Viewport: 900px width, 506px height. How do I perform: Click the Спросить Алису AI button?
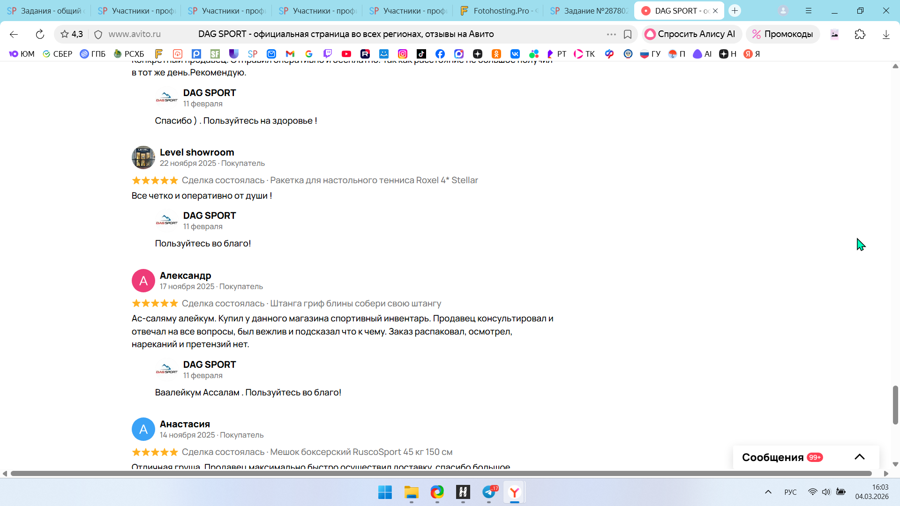691,34
